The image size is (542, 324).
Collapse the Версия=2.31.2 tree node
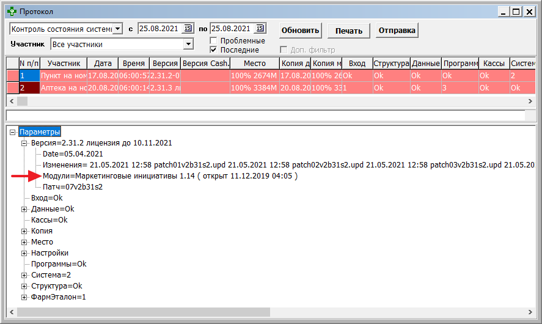(24, 143)
